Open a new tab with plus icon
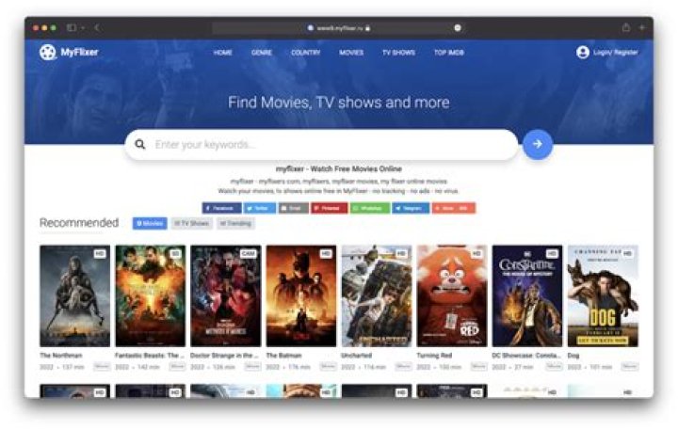This screenshot has width=678, height=430. coord(642,28)
